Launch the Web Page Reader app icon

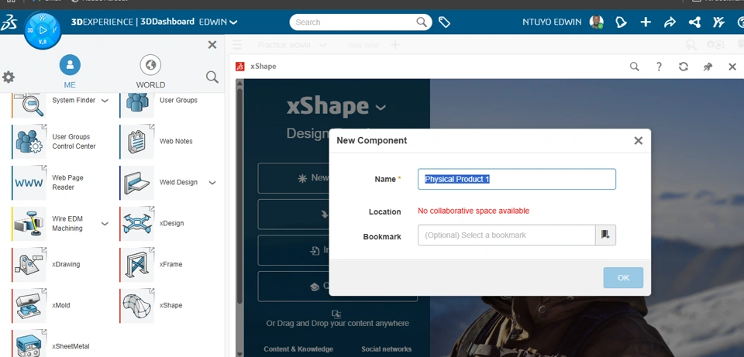[29, 183]
